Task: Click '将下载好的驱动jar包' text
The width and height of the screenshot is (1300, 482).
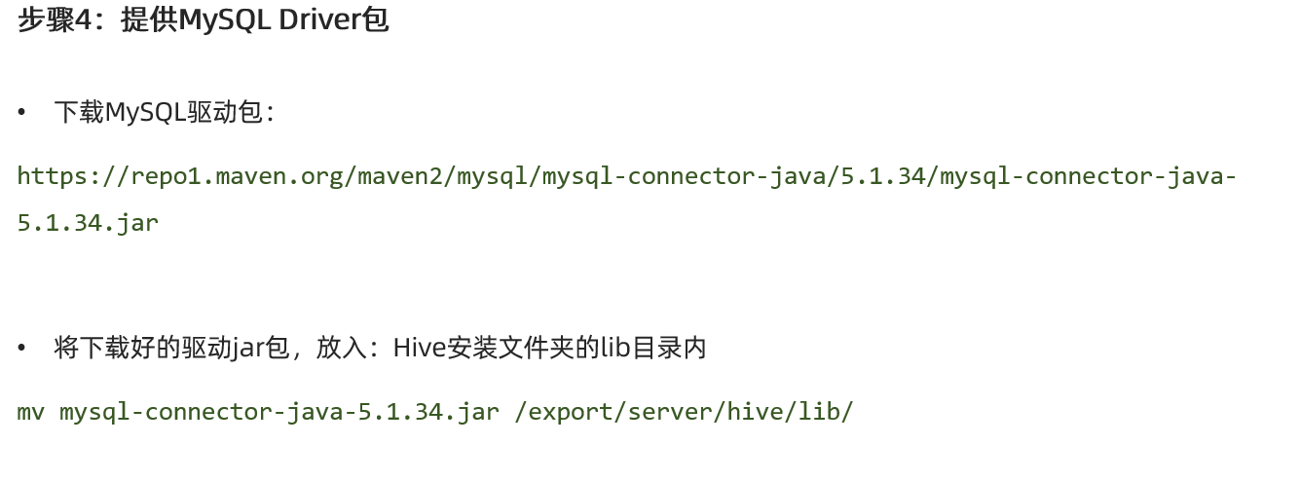Action: click(x=171, y=348)
